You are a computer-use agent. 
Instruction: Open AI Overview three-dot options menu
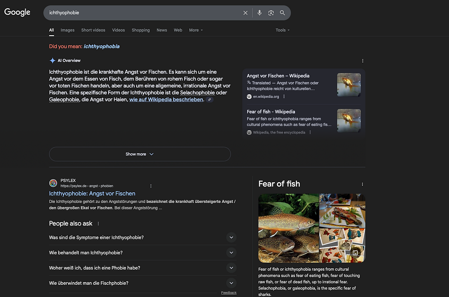tap(362, 61)
